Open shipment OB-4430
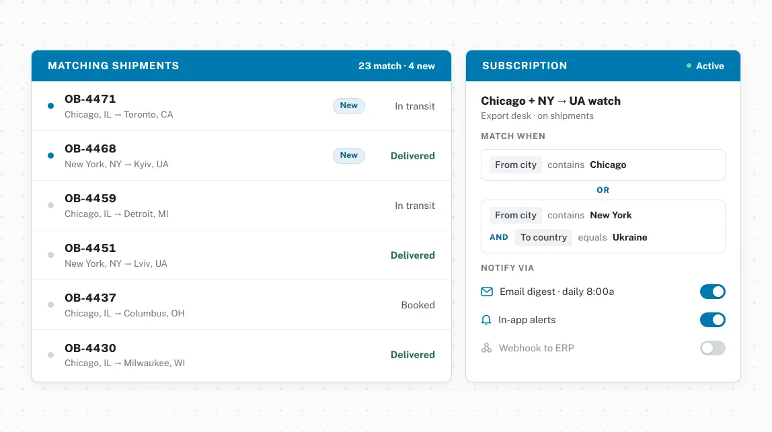 241,355
